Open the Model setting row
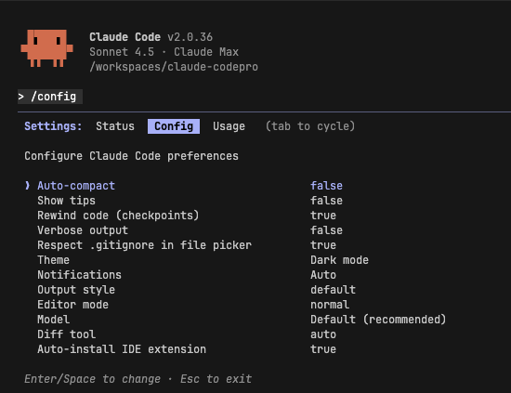This screenshot has height=393, width=511. coord(242,320)
